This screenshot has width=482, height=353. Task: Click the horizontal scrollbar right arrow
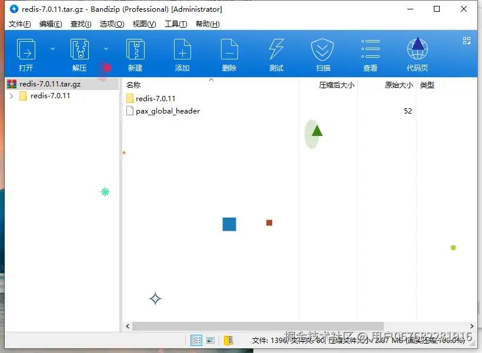coord(472,326)
